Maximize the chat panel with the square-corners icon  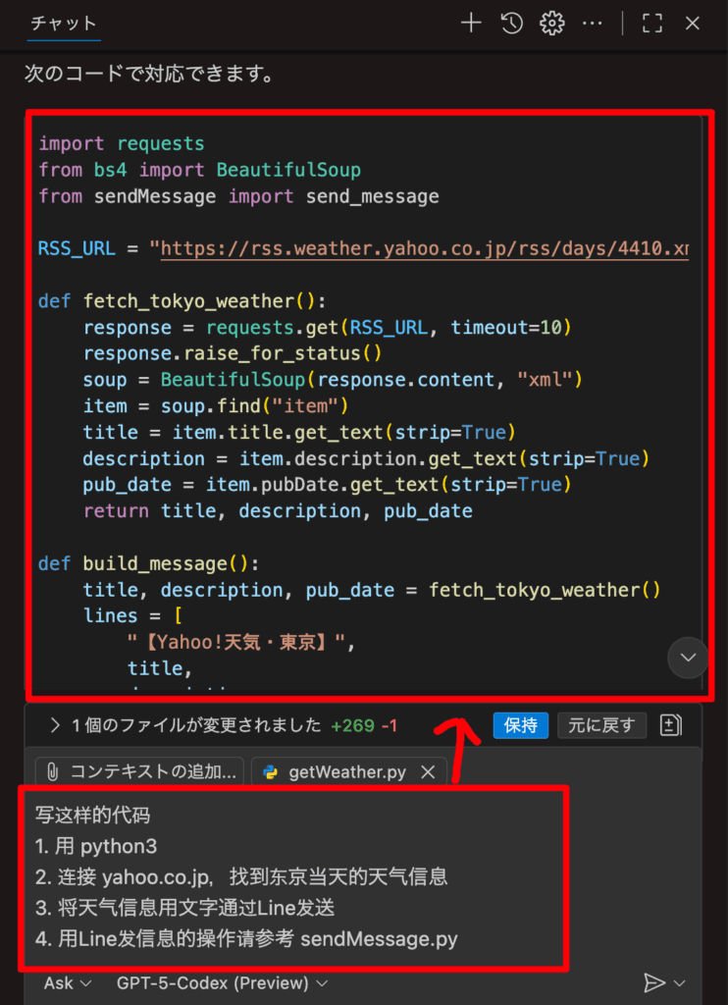pos(651,24)
